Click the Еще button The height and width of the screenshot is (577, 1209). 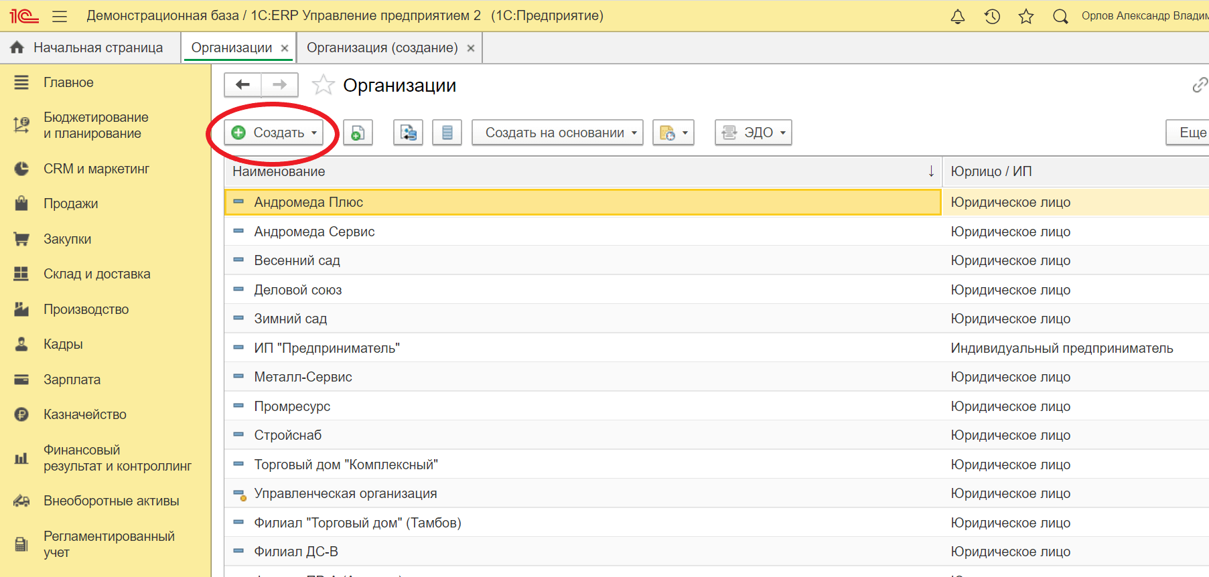pyautogui.click(x=1189, y=133)
